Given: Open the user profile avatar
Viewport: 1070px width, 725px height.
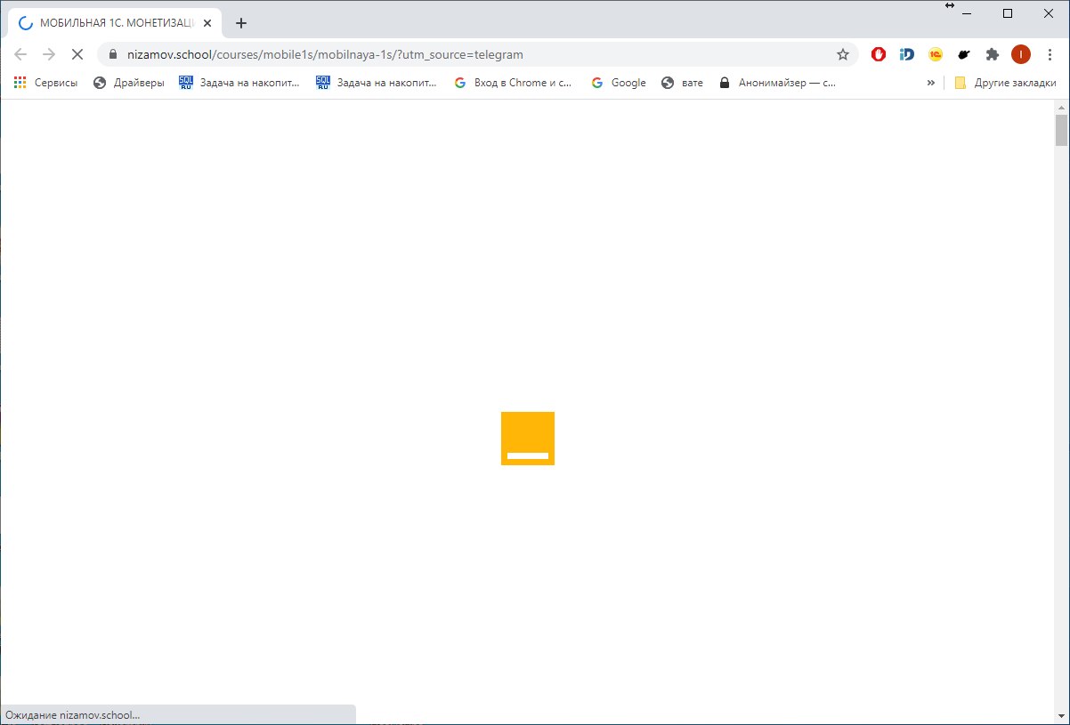Looking at the screenshot, I should pyautogui.click(x=1021, y=54).
